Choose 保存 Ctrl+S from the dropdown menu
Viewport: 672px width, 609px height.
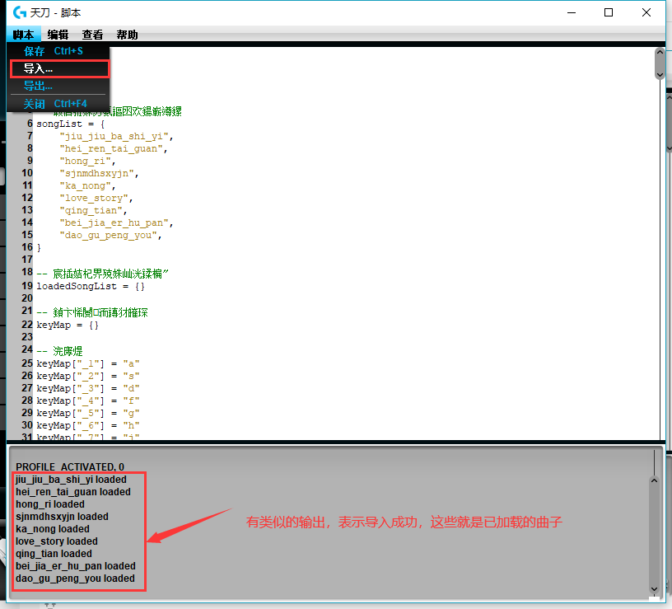[58, 51]
